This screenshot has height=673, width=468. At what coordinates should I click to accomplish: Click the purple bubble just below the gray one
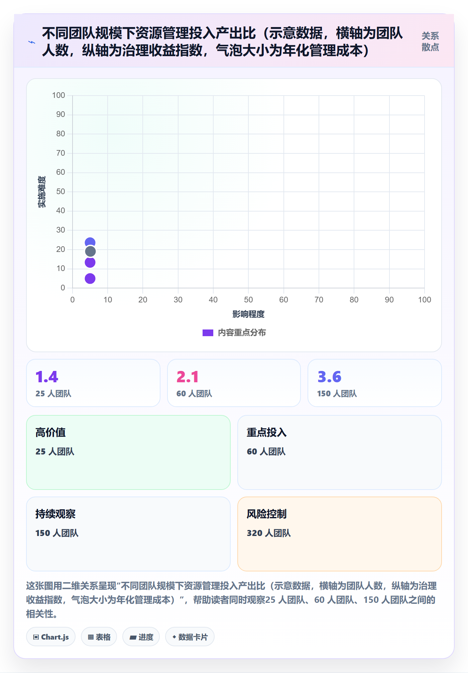[90, 263]
